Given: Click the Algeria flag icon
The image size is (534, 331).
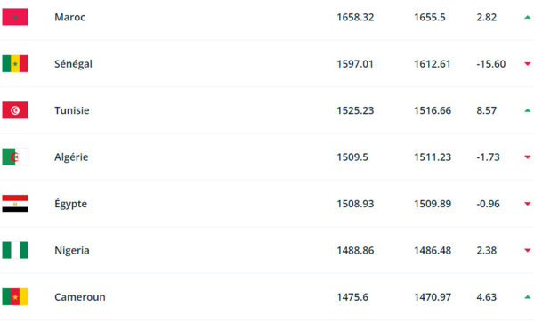Looking at the screenshot, I should pyautogui.click(x=15, y=157).
